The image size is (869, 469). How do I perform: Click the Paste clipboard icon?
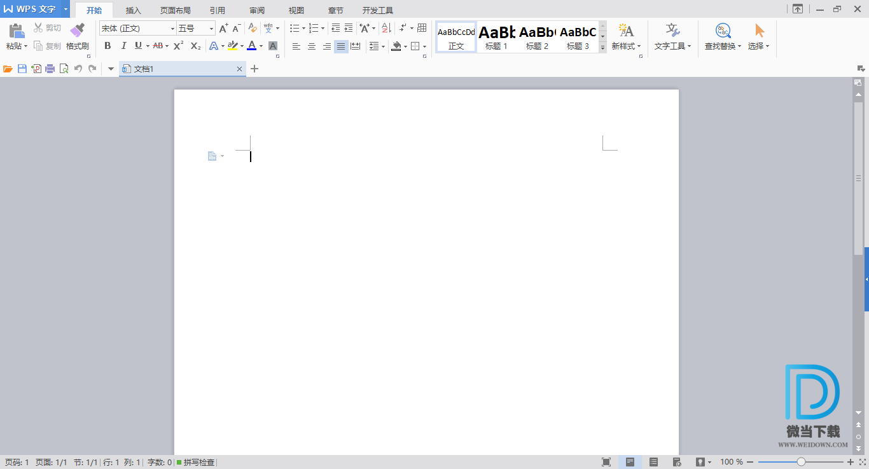pos(17,31)
